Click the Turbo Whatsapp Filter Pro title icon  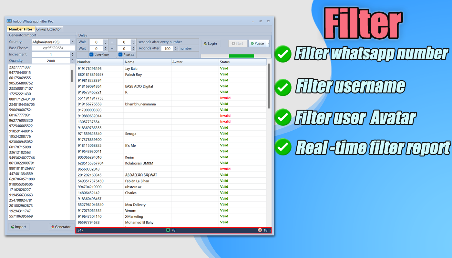pyautogui.click(x=9, y=21)
